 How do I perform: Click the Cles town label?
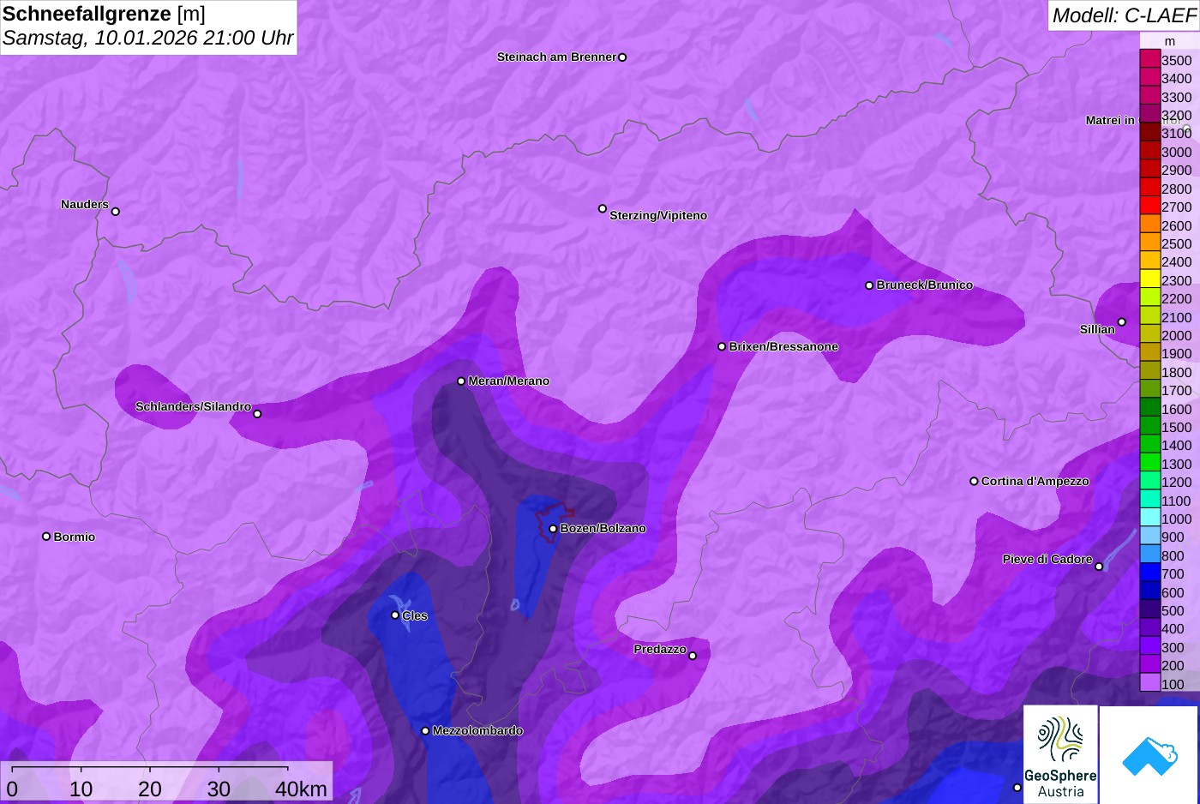point(415,616)
